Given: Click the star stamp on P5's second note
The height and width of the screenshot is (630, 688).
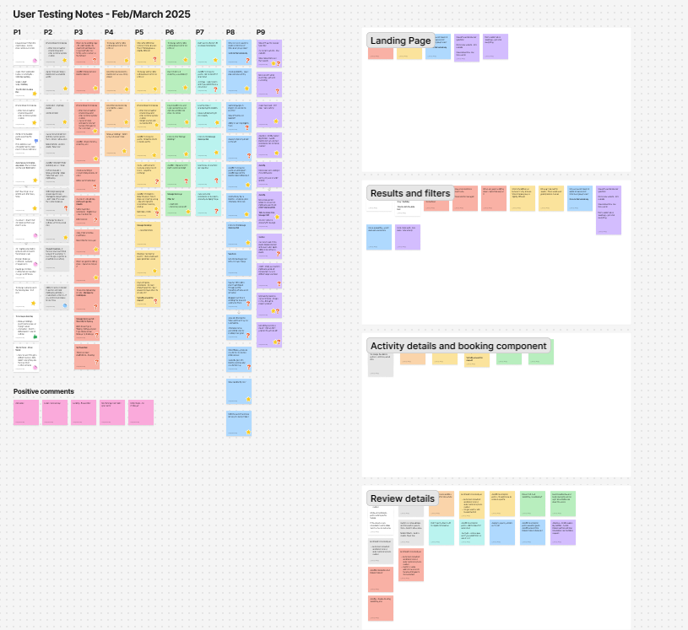Looking at the screenshot, I should tap(154, 89).
